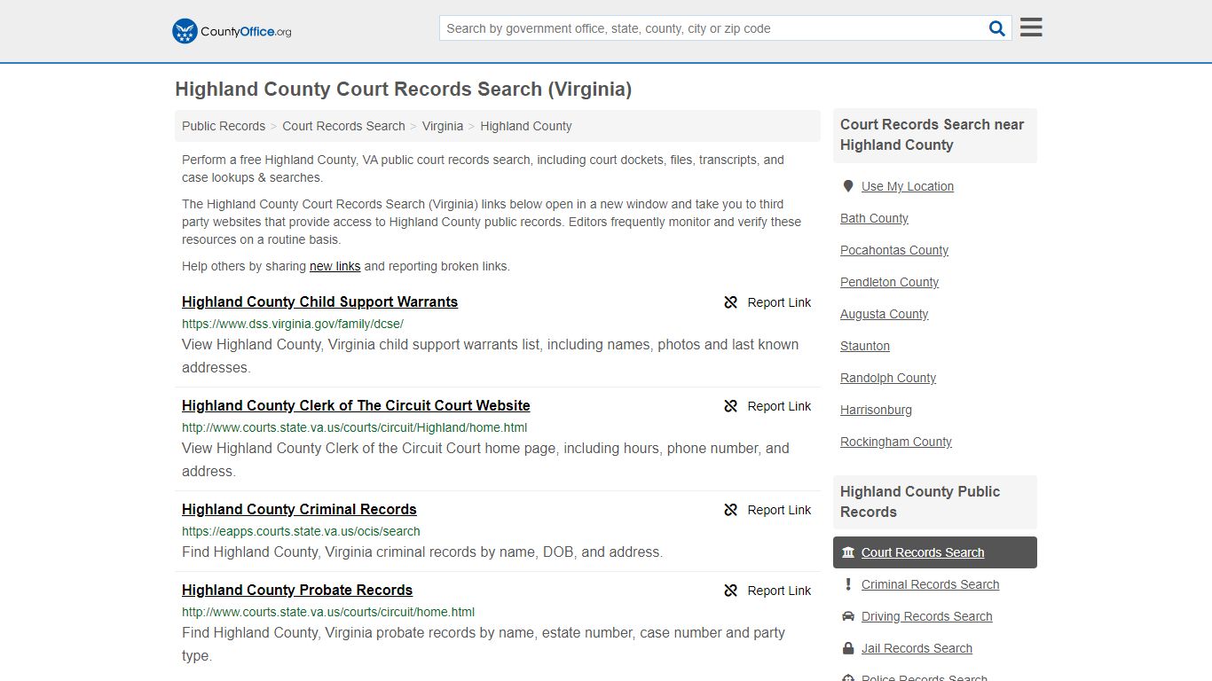Image resolution: width=1212 pixels, height=681 pixels.
Task: Click the search input field
Action: [710, 27]
